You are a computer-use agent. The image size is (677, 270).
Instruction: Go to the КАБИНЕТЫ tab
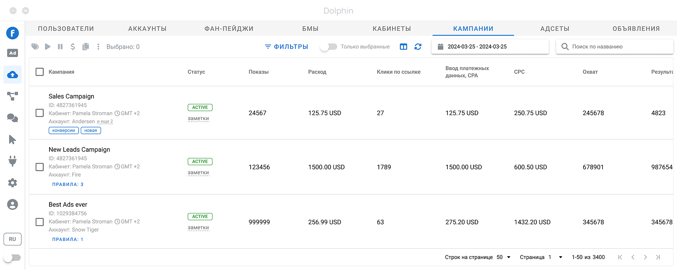pos(392,29)
